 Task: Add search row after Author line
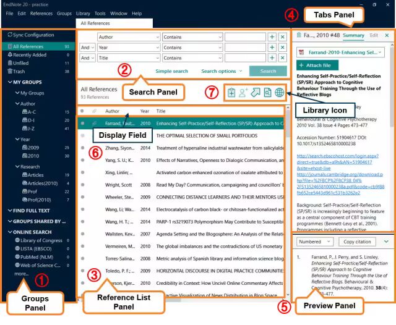click(272, 37)
